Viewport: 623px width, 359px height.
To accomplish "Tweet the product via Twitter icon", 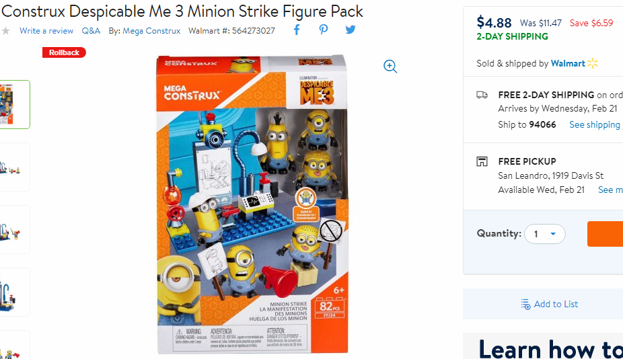I will point(350,30).
